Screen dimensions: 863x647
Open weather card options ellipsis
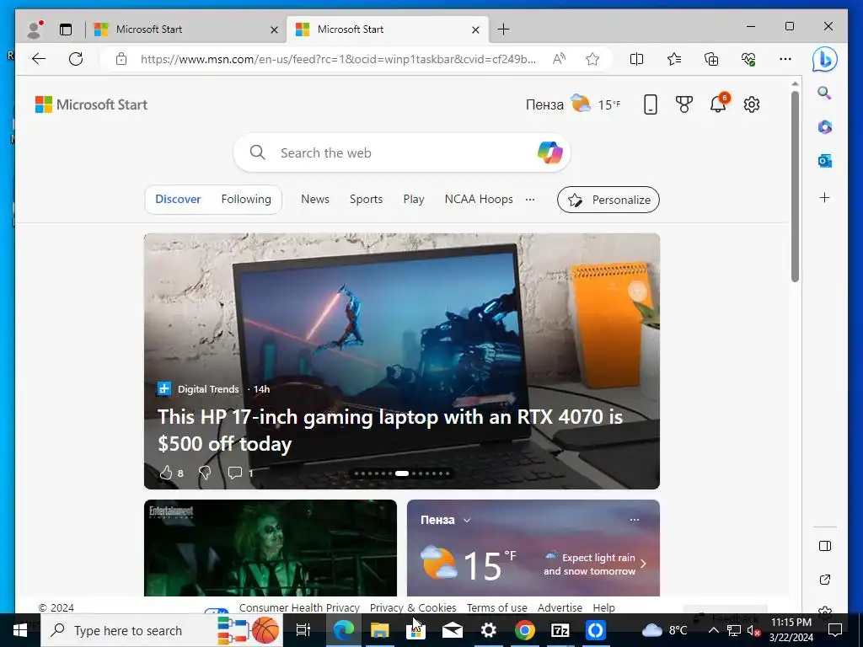635,519
